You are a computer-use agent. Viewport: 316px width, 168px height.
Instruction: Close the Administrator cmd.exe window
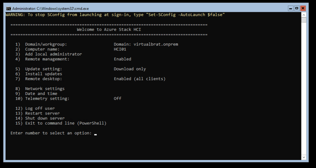click(303, 8)
